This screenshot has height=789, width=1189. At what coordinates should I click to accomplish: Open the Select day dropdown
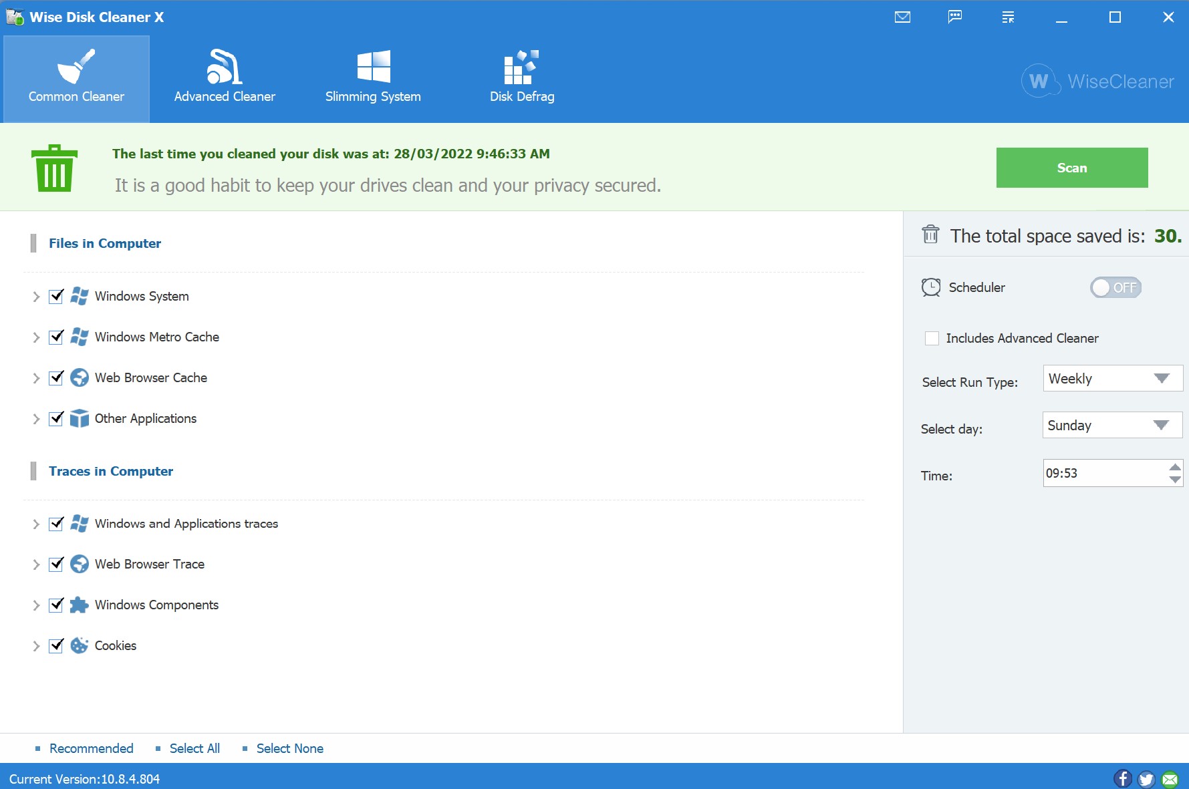coord(1112,426)
